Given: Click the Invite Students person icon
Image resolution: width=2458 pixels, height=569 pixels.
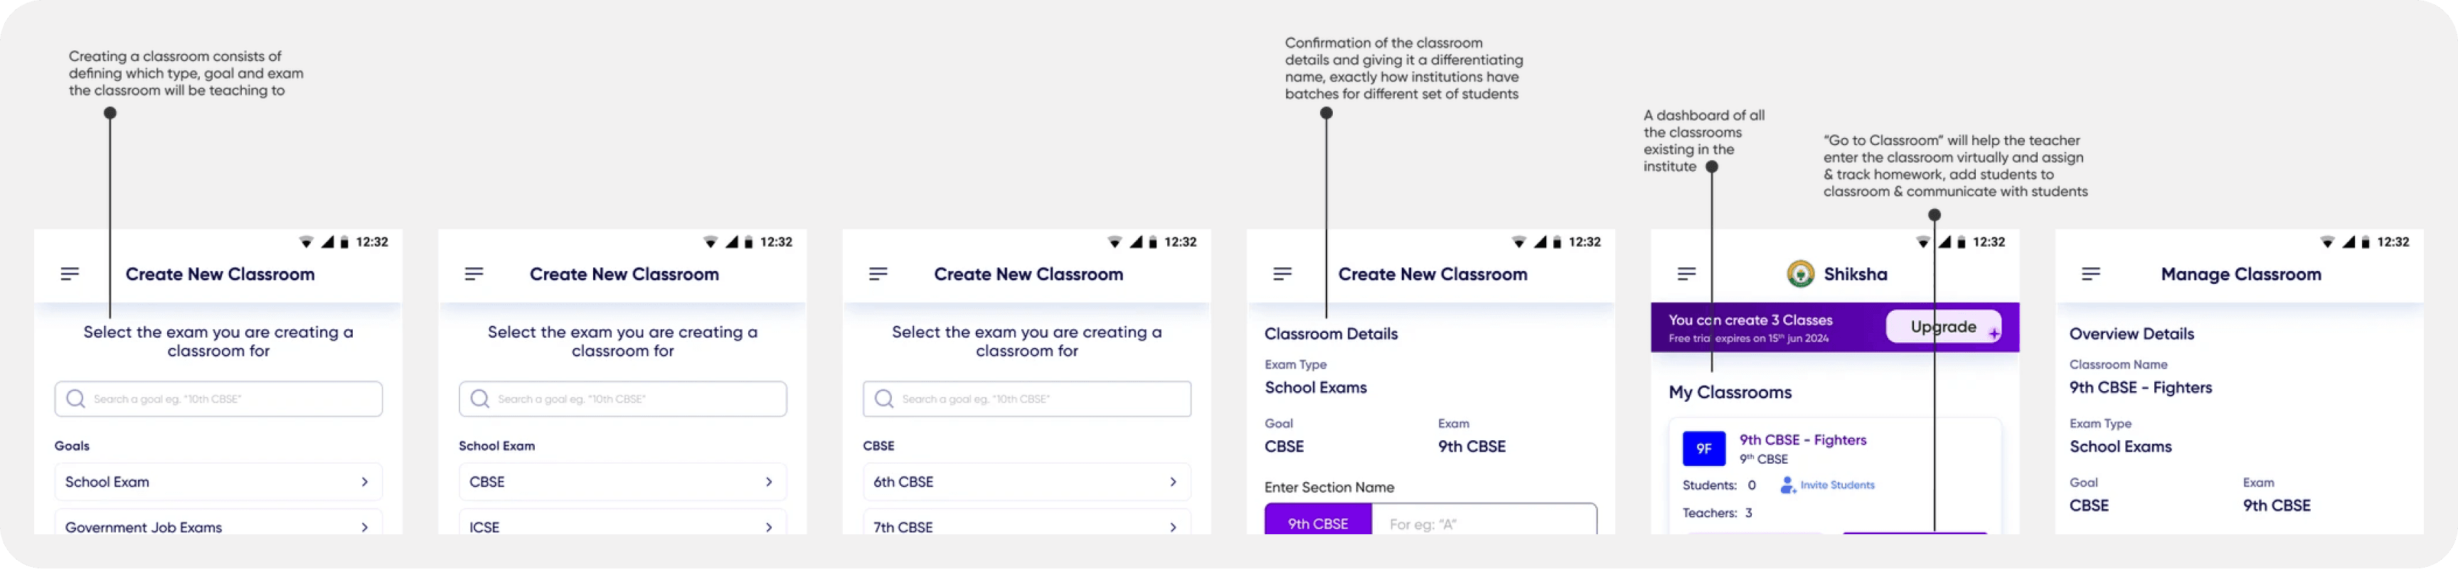Looking at the screenshot, I should coord(1787,485).
